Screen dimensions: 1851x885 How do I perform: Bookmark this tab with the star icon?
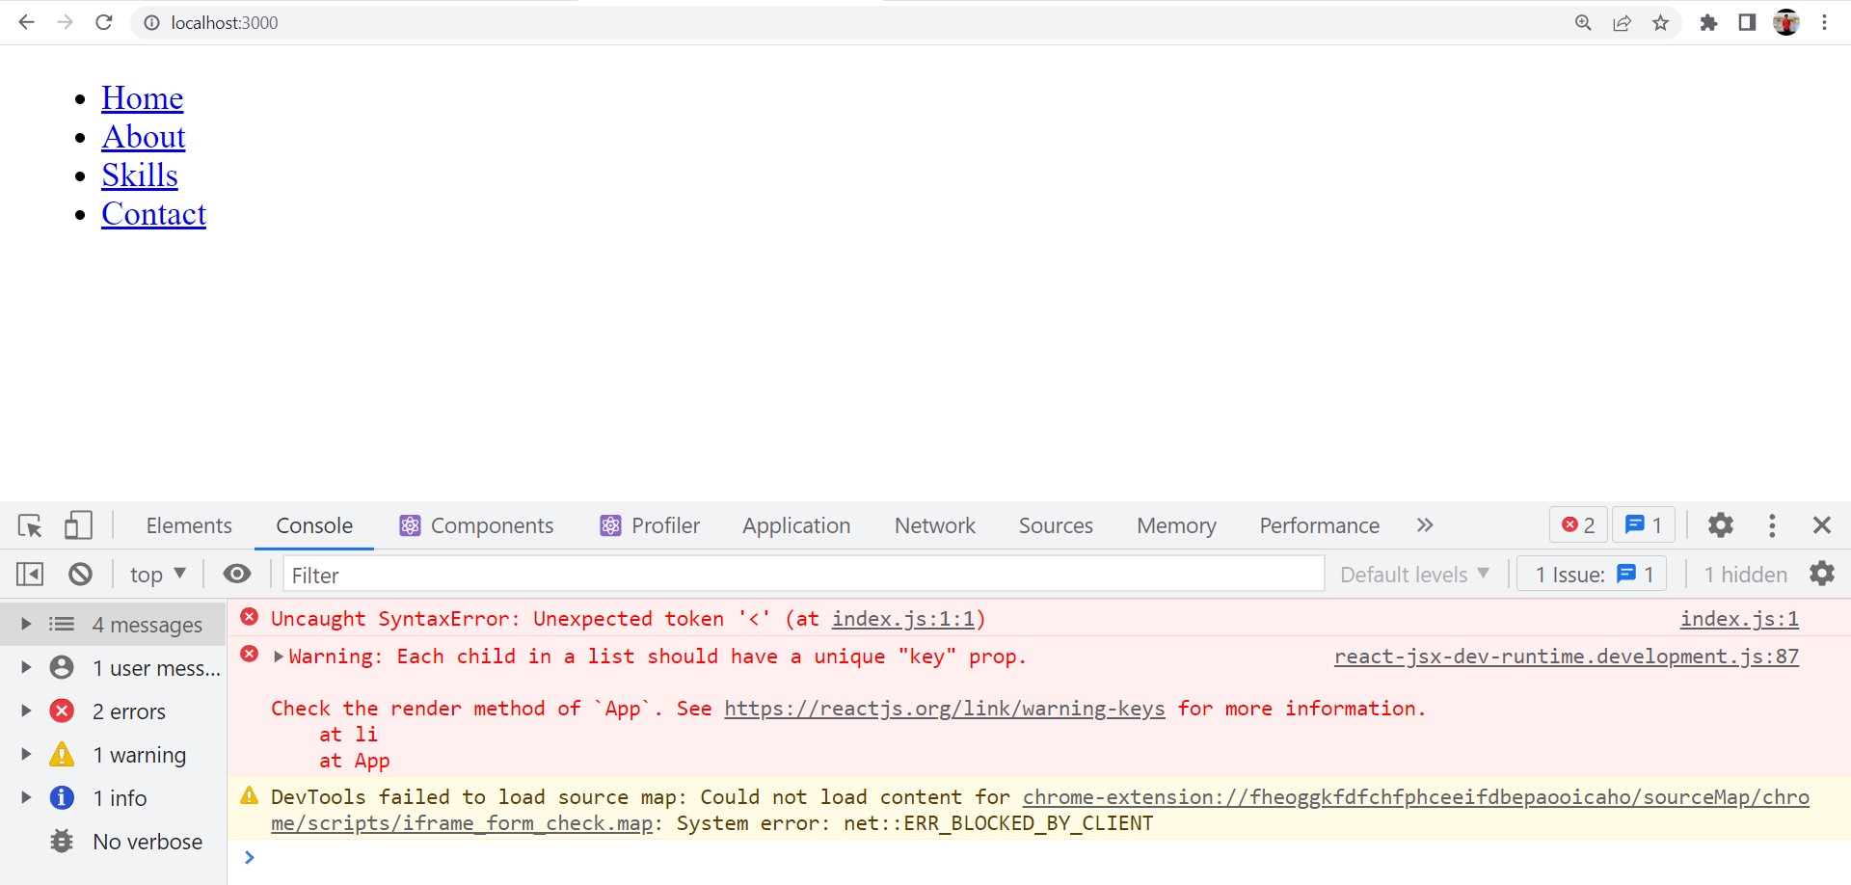(x=1660, y=22)
